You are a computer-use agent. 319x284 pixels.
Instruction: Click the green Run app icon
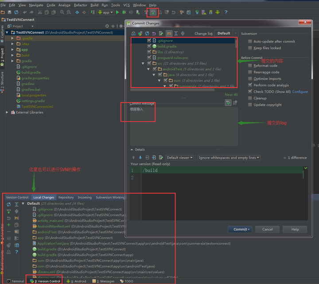click(x=117, y=12)
